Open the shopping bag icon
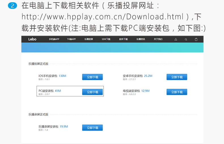This screenshot has height=144, width=224. [196, 39]
